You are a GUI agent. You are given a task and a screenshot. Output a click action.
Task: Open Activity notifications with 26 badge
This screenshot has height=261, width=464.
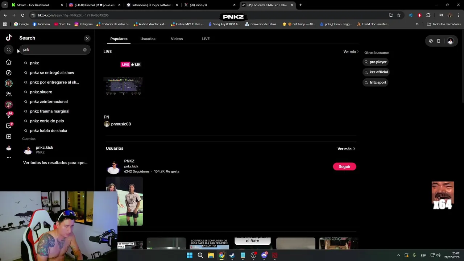(9, 115)
